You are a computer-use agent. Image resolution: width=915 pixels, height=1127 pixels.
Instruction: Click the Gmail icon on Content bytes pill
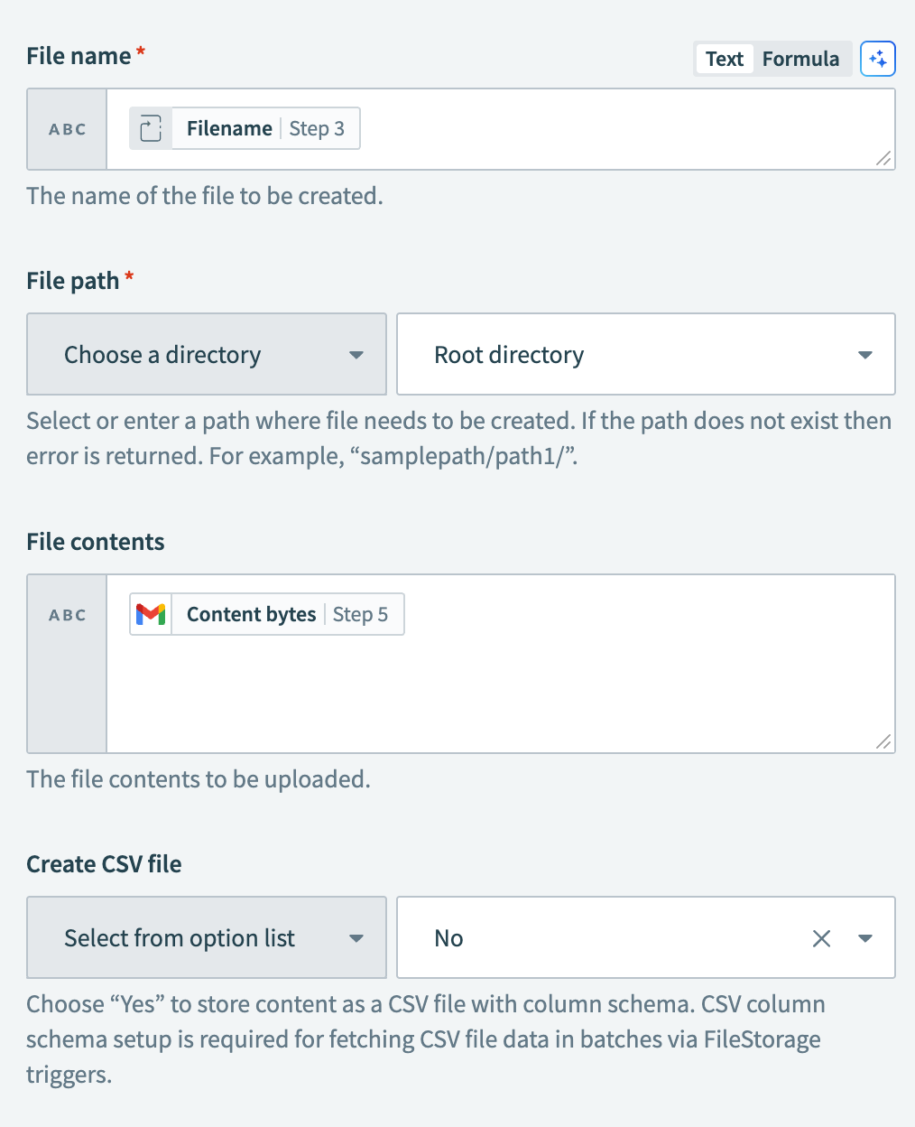click(x=151, y=614)
